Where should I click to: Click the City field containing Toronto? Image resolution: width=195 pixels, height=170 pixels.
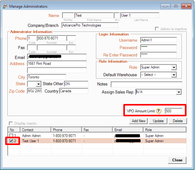46,77
